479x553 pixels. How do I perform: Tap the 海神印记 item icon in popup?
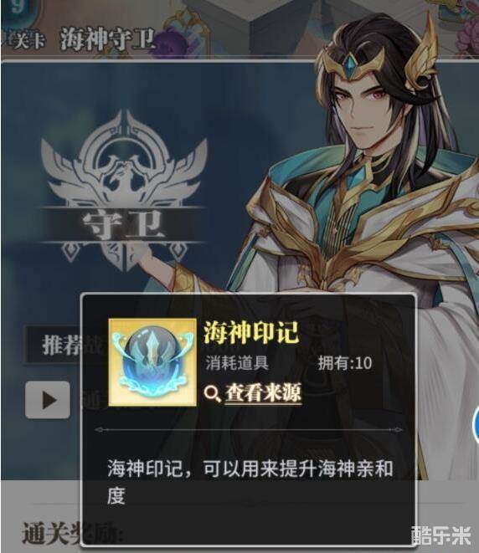point(152,362)
